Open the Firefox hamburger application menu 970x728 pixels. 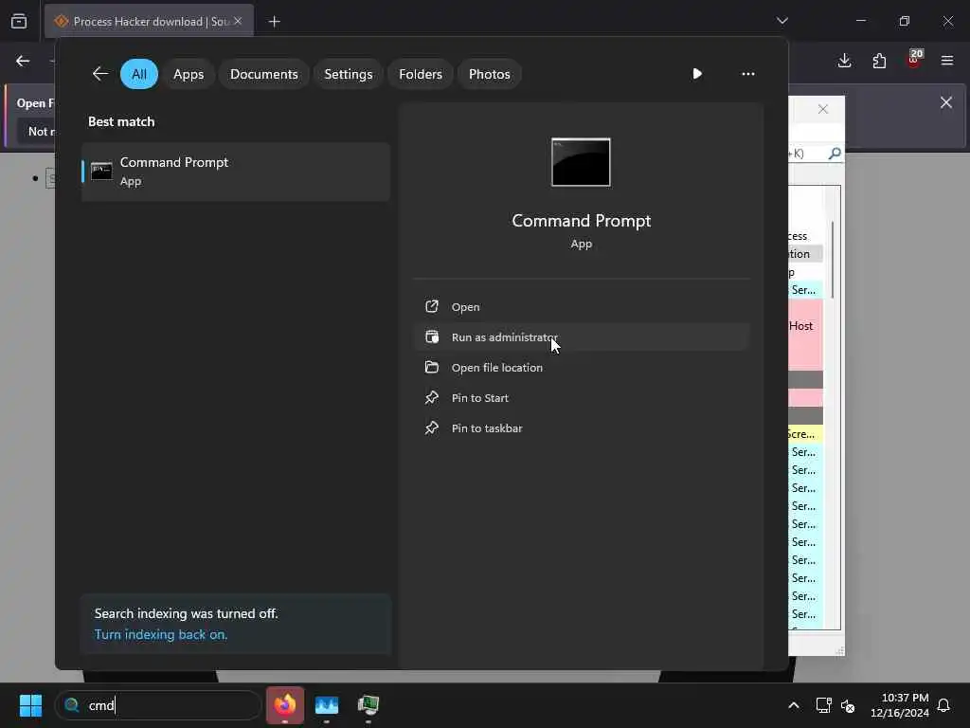(947, 61)
